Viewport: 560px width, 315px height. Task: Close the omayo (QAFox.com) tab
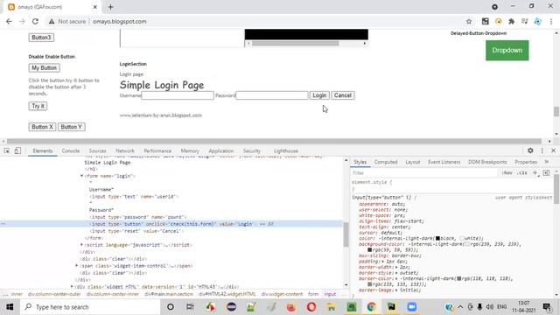[x=95, y=7]
